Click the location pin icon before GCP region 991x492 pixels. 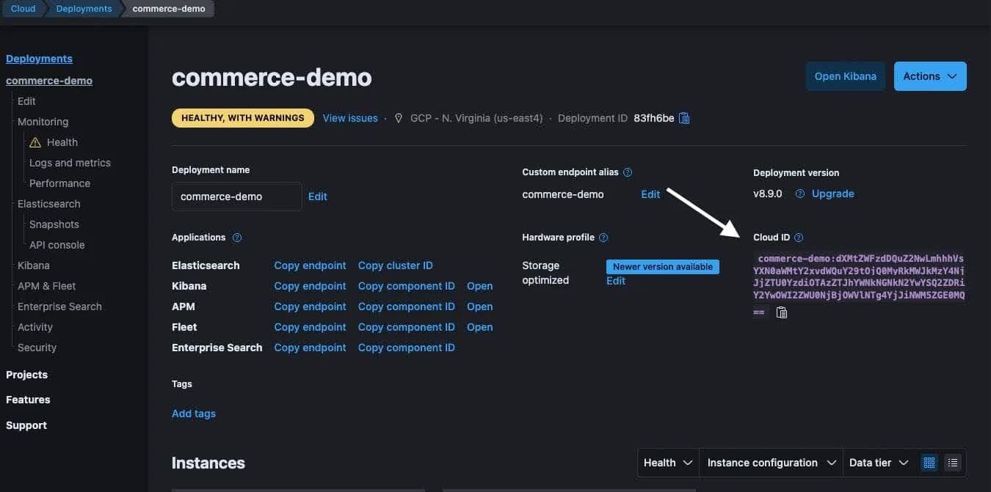pos(398,117)
